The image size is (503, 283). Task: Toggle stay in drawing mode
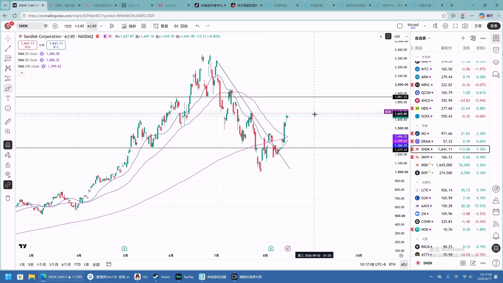[8, 155]
